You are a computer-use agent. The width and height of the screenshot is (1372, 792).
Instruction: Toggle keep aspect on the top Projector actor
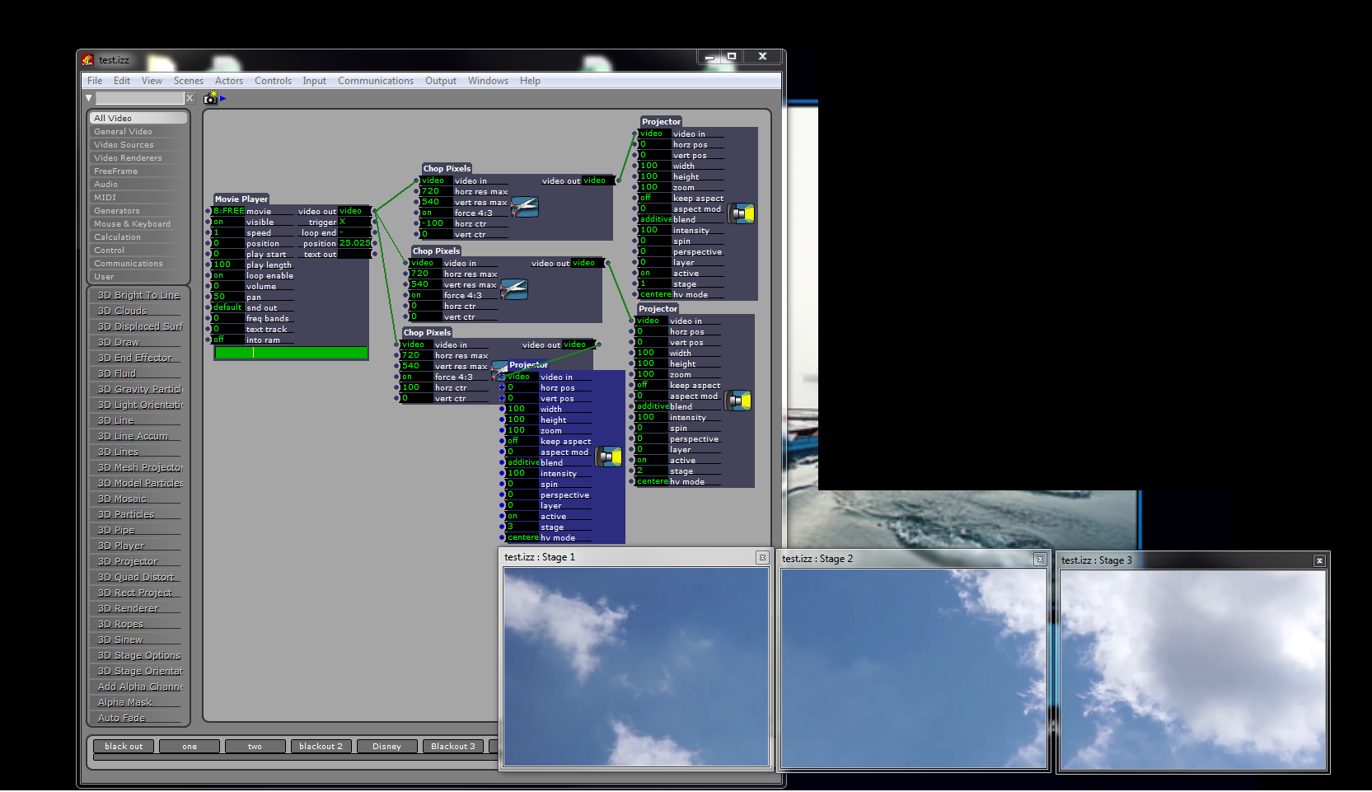tap(655, 198)
